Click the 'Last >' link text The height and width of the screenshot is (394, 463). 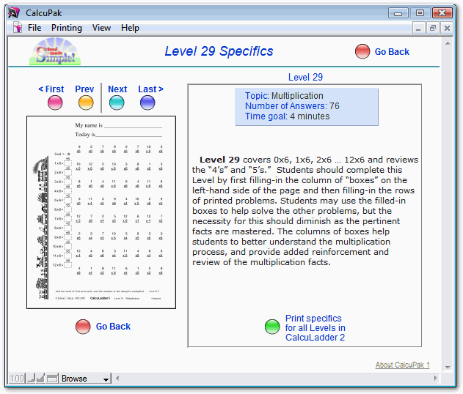point(150,89)
